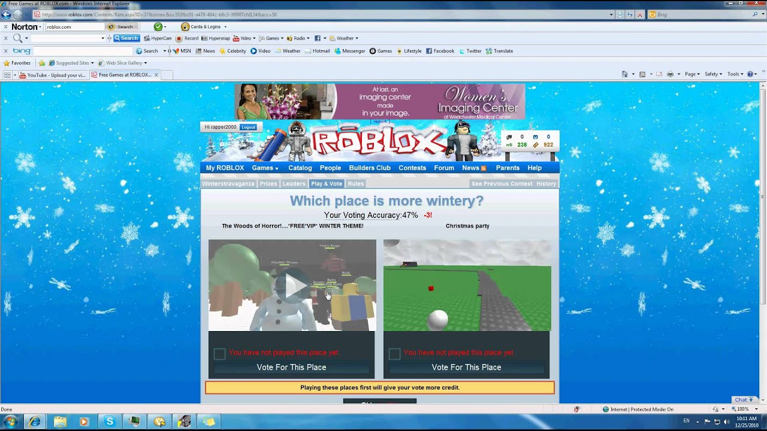Open Skype from the taskbar
Viewport: 767px width, 431px height.
point(109,422)
